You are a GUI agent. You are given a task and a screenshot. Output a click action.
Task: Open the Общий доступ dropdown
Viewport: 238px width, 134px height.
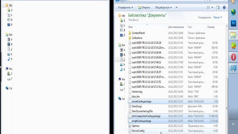click(x=163, y=7)
